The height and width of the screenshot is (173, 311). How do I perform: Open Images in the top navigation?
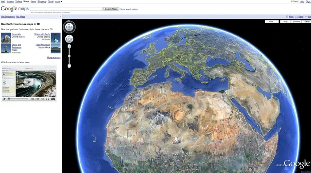[x=10, y=1]
